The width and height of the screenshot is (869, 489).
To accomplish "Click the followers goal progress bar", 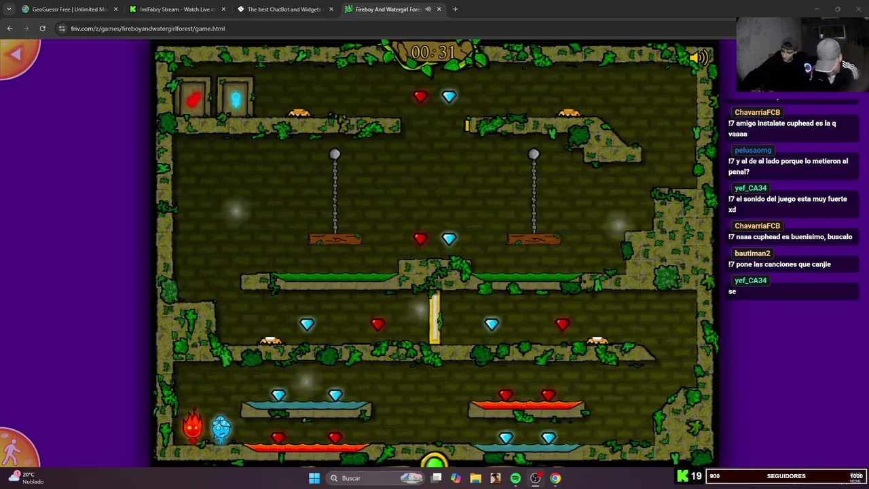I will 785,476.
